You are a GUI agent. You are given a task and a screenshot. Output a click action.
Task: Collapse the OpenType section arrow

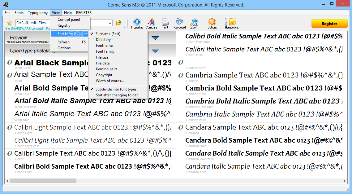click(155, 51)
